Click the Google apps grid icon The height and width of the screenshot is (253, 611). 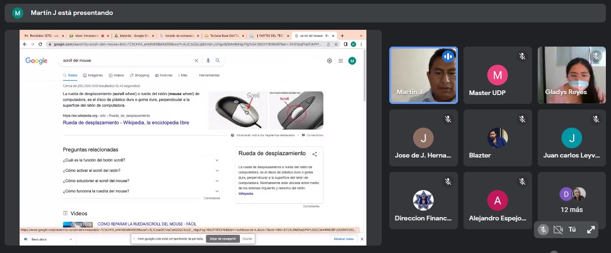tap(341, 61)
